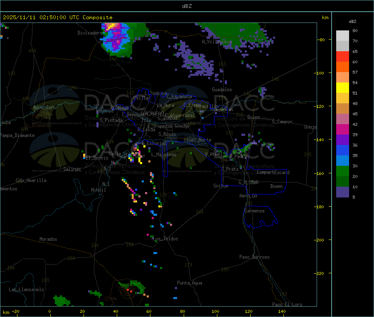The height and width of the screenshot is (317, 374).
Task: Click the 'Bowen' map label
Action: [x=276, y=186]
